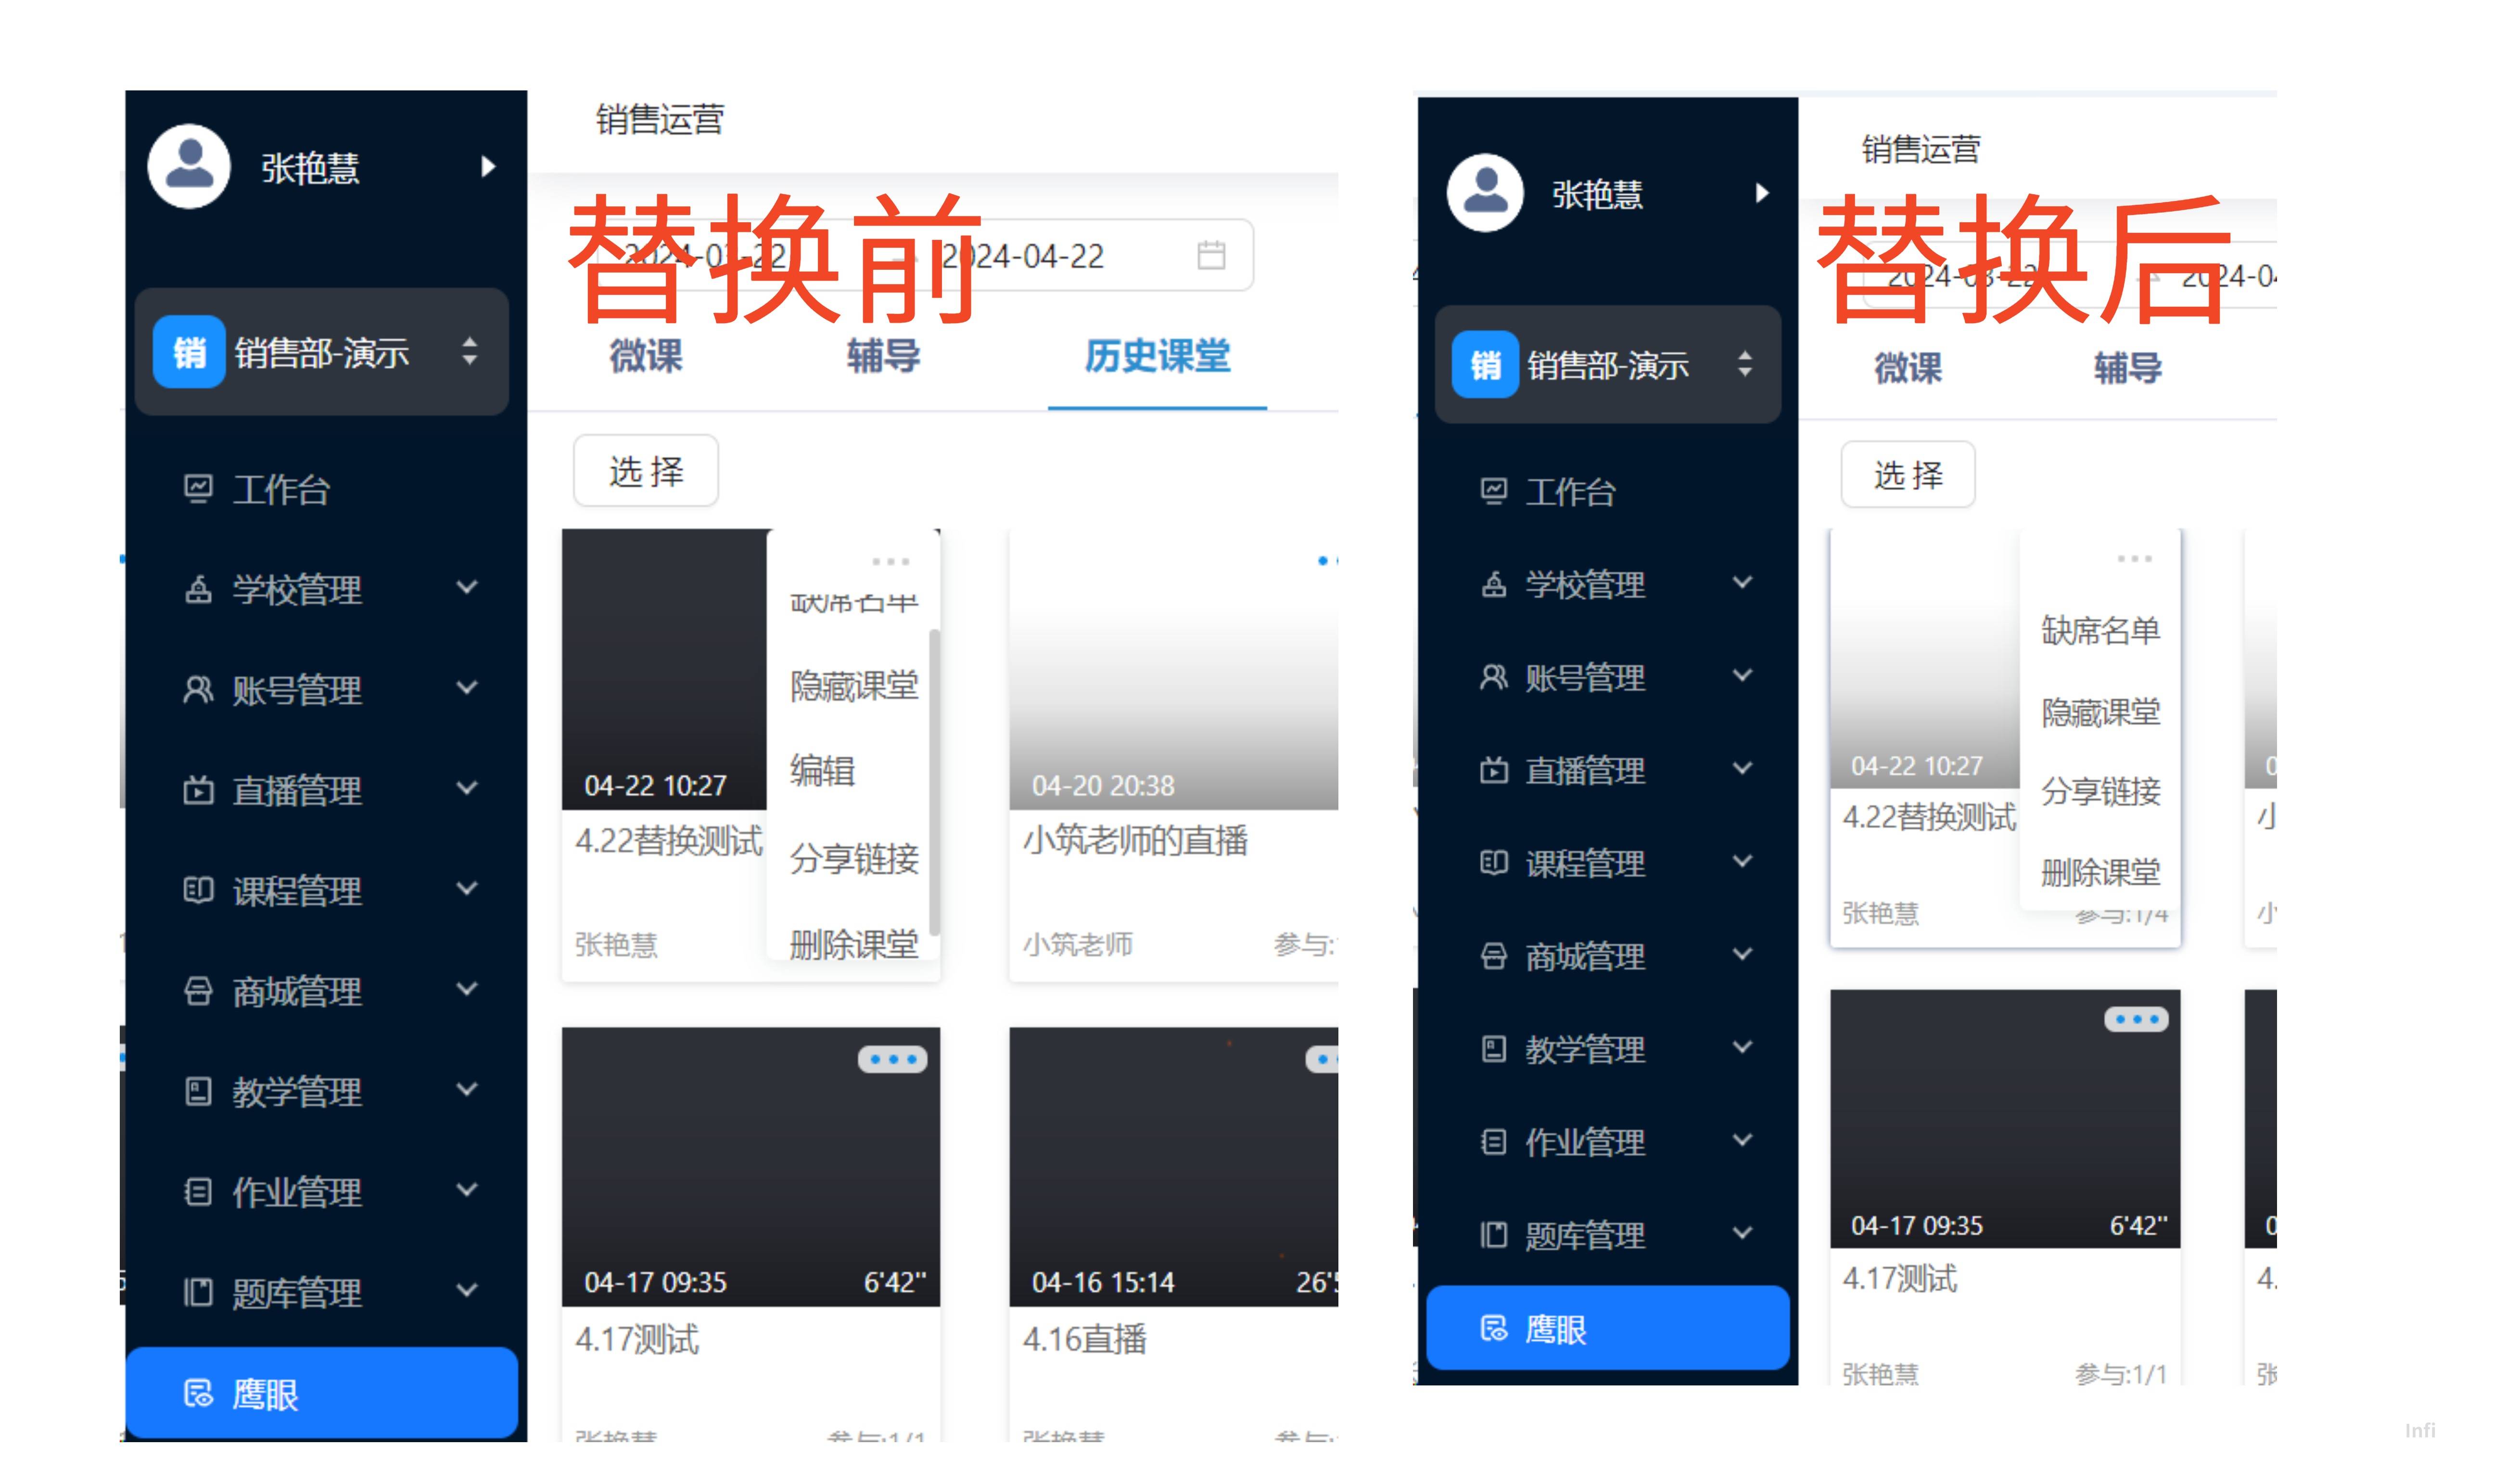Expand 学校管理 chevron in left sidebar
This screenshot has width=2494, height=1484.
pyautogui.click(x=466, y=587)
